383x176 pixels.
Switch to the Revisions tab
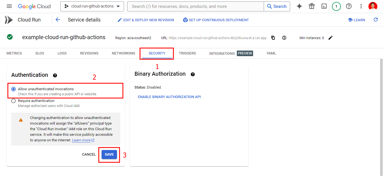[89, 53]
